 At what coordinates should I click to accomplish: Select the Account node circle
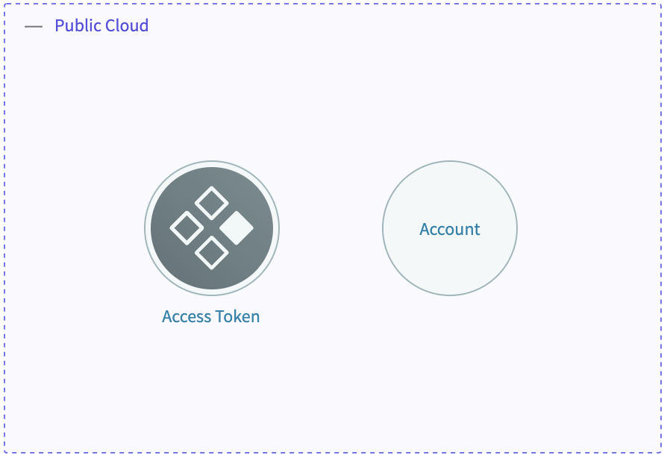coord(450,228)
